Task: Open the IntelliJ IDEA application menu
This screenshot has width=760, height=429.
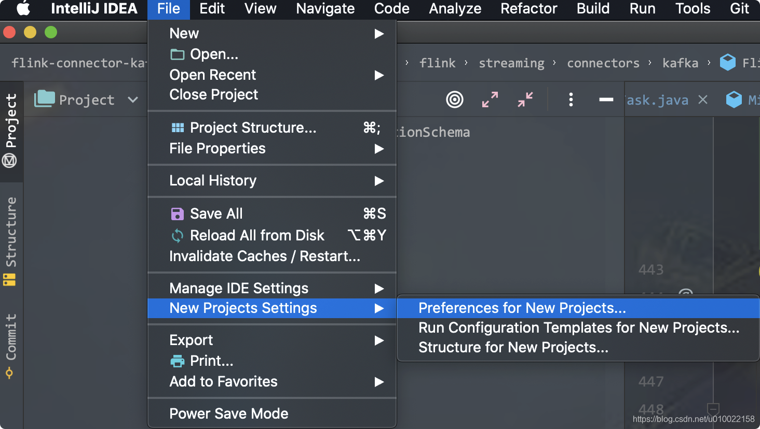Action: (94, 9)
